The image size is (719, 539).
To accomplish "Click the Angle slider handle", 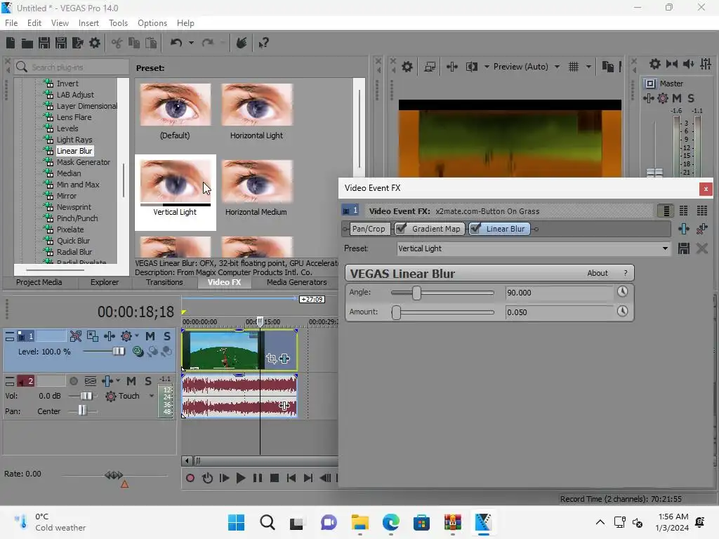I will [x=416, y=293].
